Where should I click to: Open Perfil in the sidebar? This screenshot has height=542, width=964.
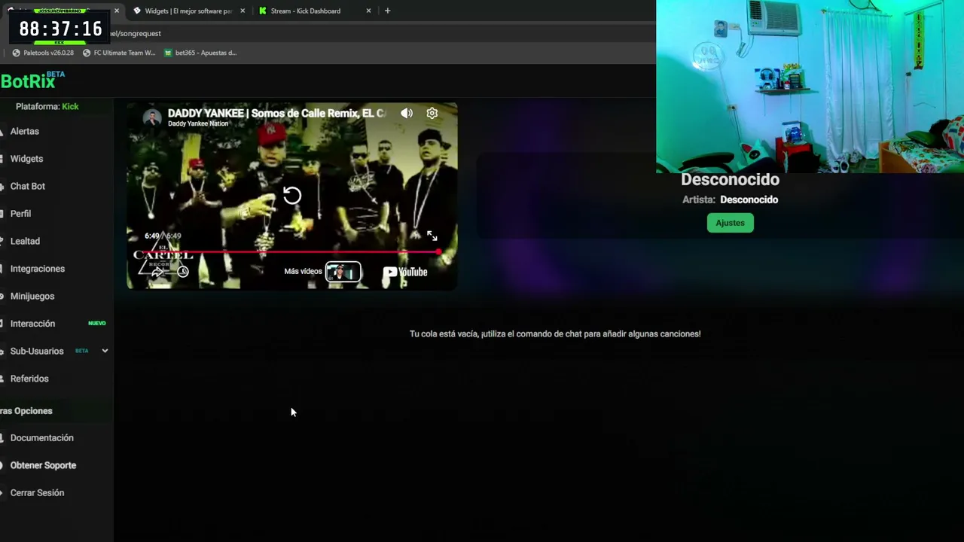tap(20, 214)
